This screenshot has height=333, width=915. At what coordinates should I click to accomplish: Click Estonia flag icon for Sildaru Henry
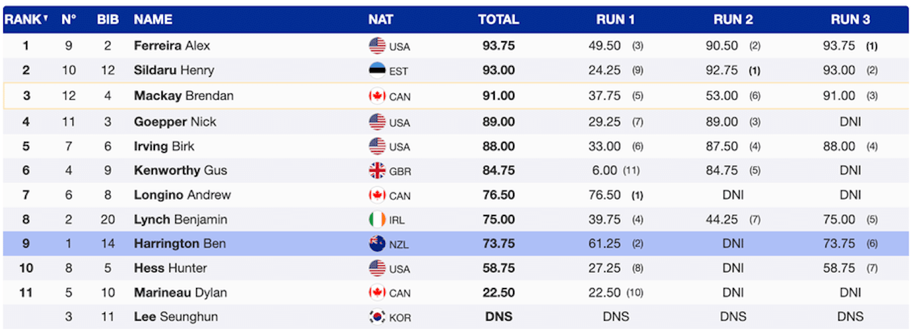pyautogui.click(x=377, y=71)
